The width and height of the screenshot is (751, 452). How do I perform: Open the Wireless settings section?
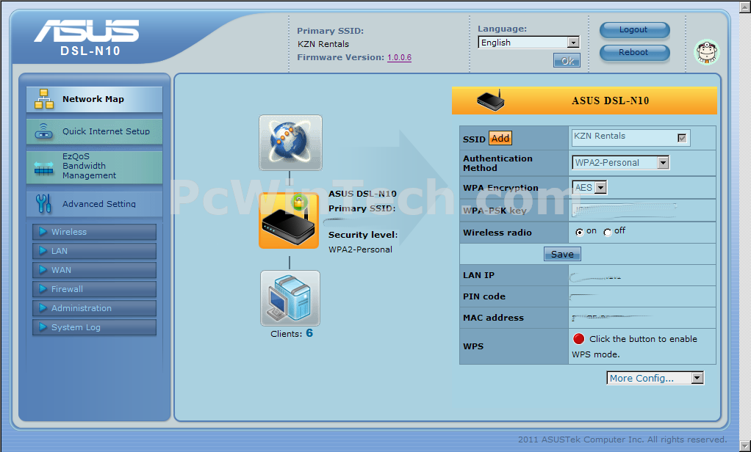pyautogui.click(x=94, y=231)
